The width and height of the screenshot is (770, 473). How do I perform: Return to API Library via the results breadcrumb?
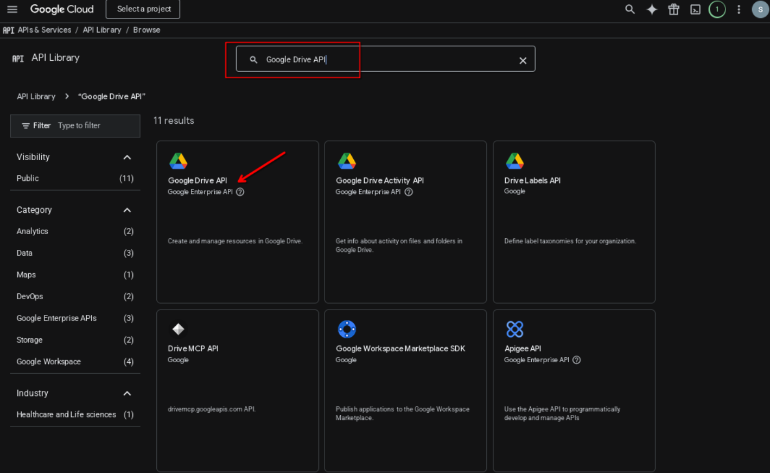[x=36, y=96]
